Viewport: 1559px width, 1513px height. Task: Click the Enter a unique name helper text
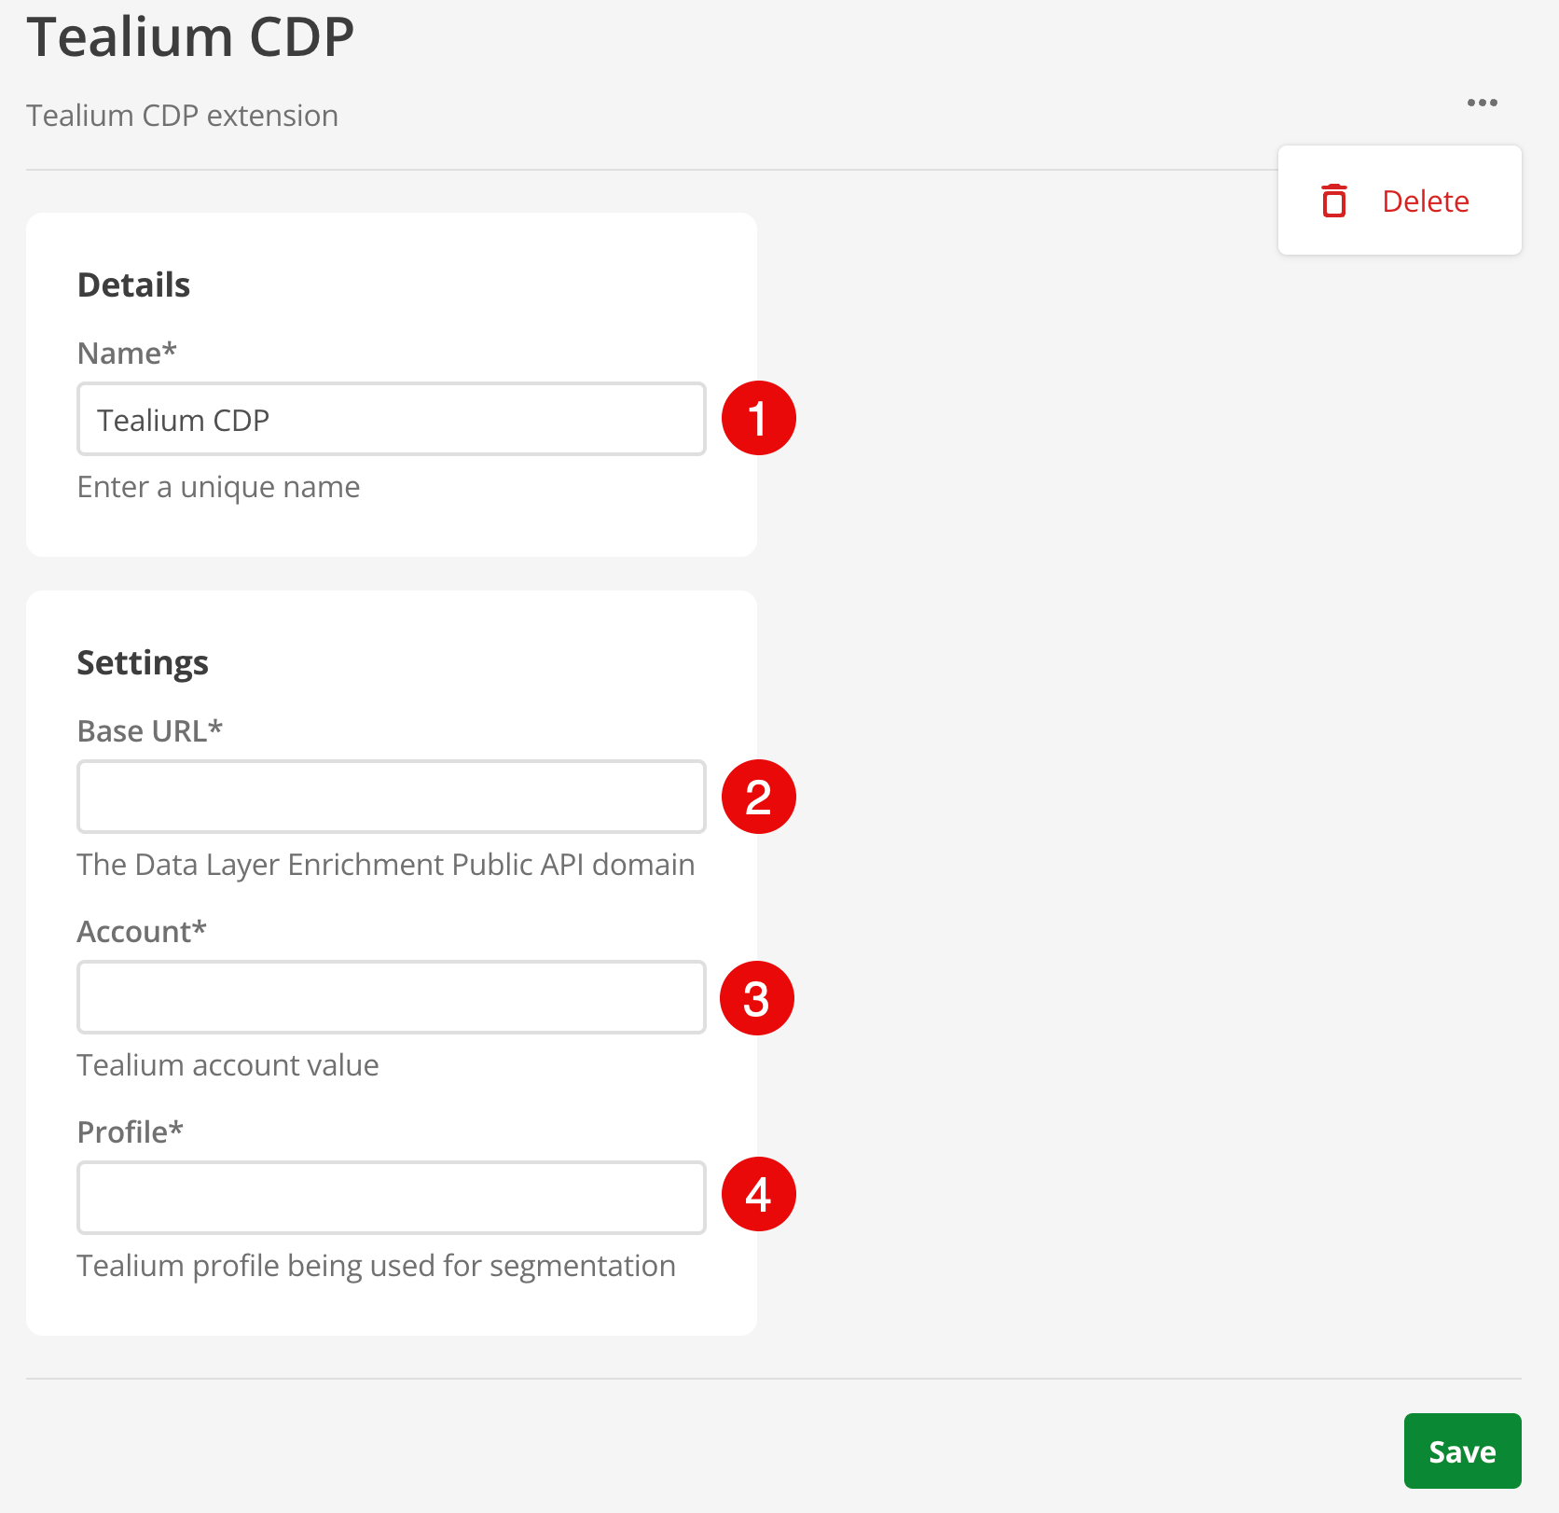(218, 486)
